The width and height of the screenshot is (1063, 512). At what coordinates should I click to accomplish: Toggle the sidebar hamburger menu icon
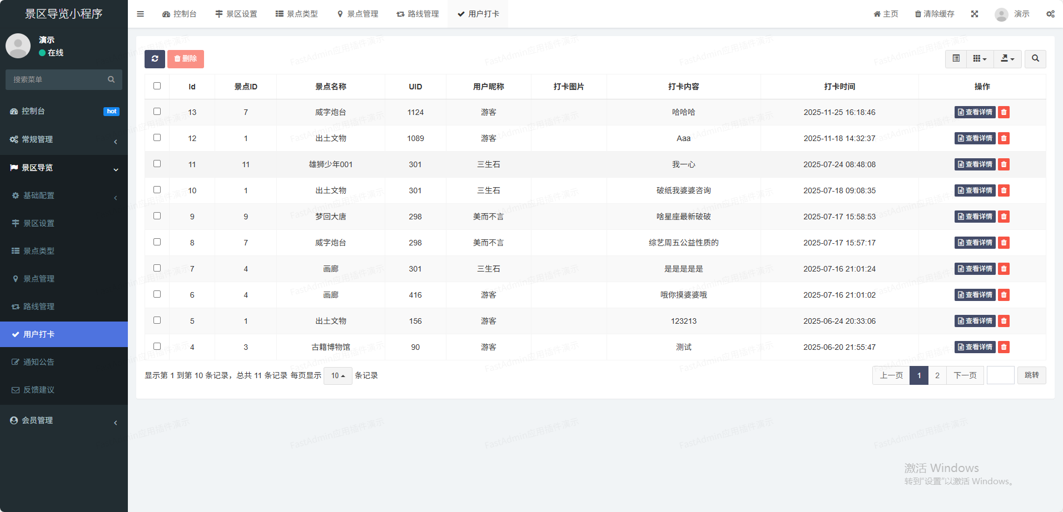[140, 14]
